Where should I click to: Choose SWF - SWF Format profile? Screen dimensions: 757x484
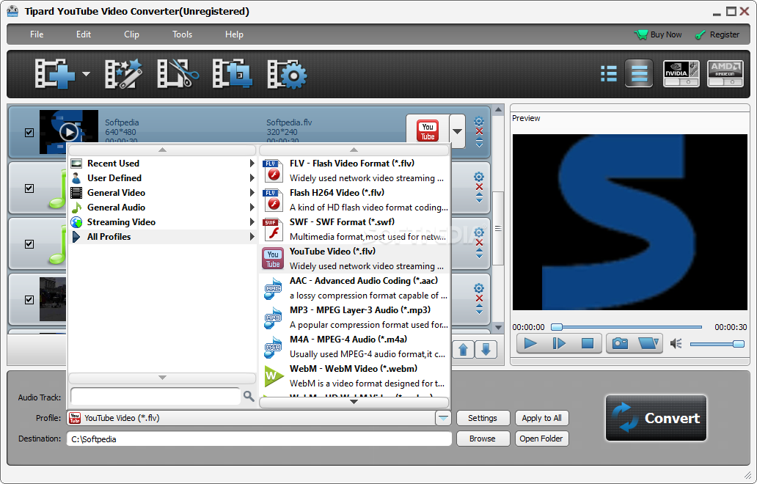pos(355,230)
